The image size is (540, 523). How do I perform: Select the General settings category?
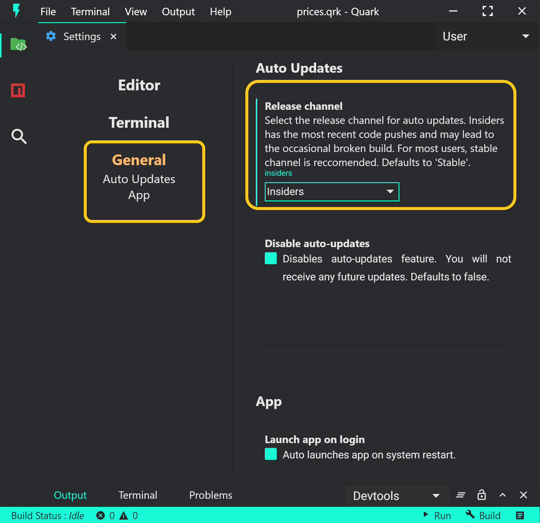pyautogui.click(x=139, y=160)
